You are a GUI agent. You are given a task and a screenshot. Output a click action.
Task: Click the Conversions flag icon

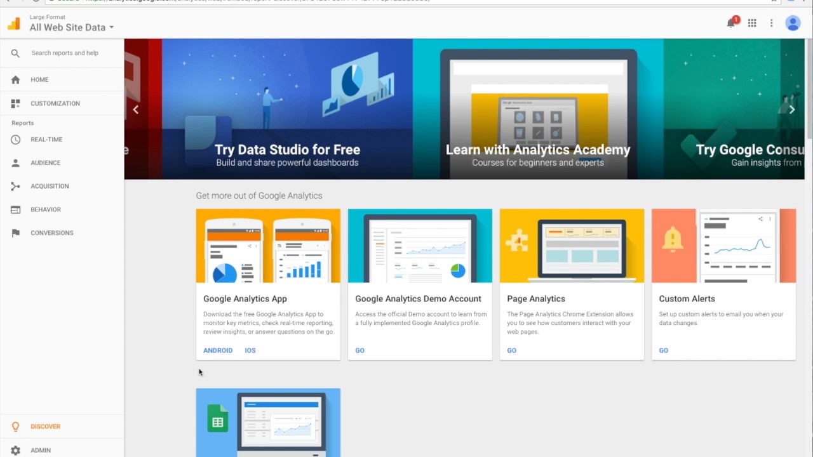point(16,233)
